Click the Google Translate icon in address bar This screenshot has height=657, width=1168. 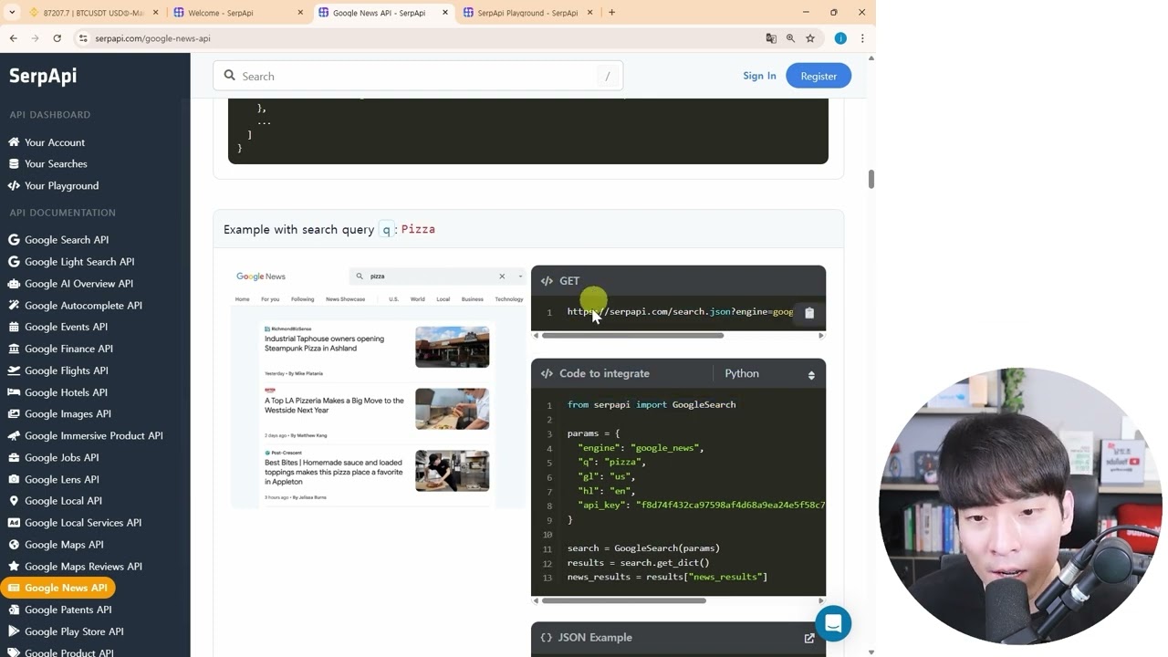point(771,38)
